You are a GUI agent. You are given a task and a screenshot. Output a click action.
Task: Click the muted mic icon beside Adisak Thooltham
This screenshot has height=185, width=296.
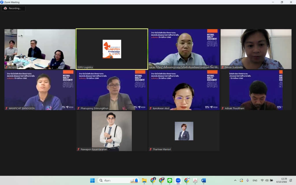pyautogui.click(x=223, y=108)
